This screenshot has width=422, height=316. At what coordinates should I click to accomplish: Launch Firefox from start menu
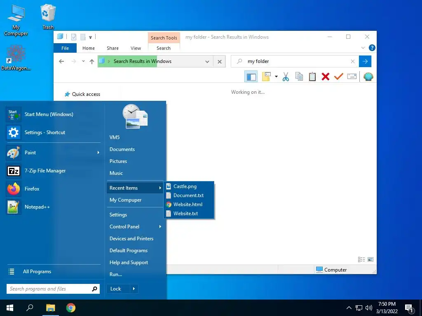click(53, 188)
